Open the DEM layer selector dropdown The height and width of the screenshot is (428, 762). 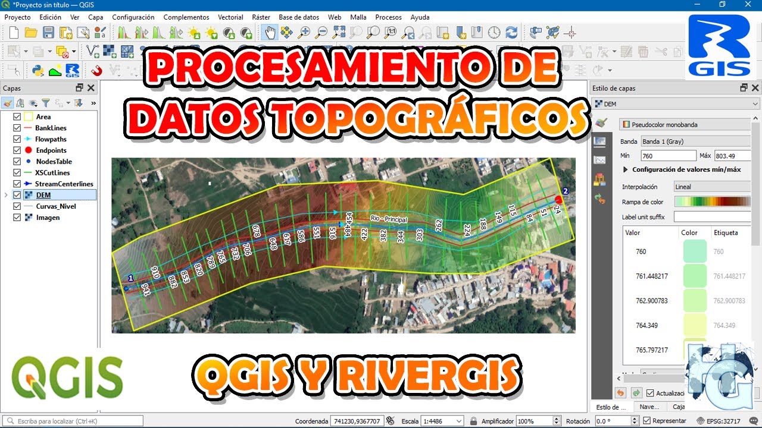coord(676,103)
